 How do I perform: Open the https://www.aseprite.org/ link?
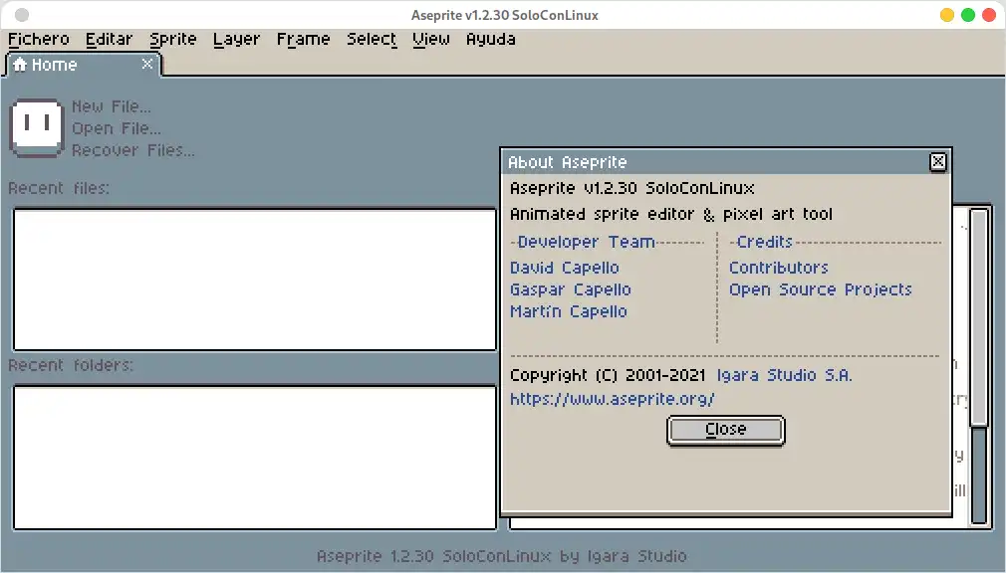point(613,399)
